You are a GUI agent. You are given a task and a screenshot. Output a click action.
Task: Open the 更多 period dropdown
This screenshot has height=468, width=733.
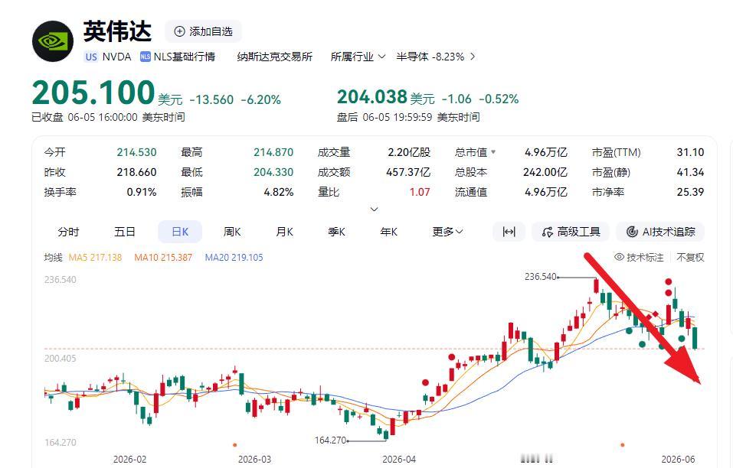coord(447,232)
